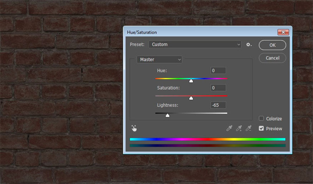Enable the Colorize checkbox

tap(261, 119)
